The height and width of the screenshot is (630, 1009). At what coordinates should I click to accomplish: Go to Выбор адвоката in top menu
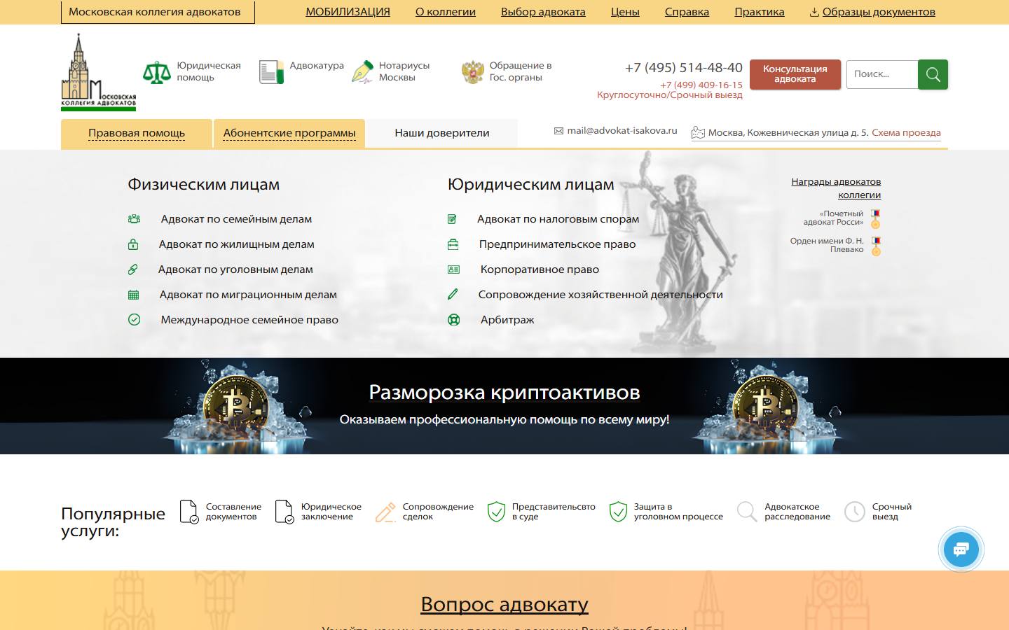click(543, 12)
